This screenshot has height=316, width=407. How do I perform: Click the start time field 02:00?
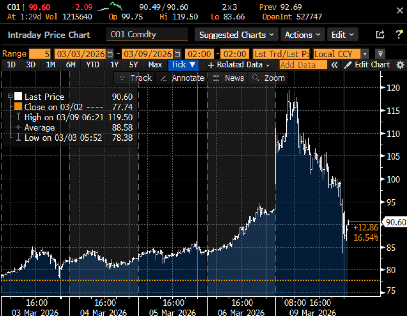click(199, 54)
